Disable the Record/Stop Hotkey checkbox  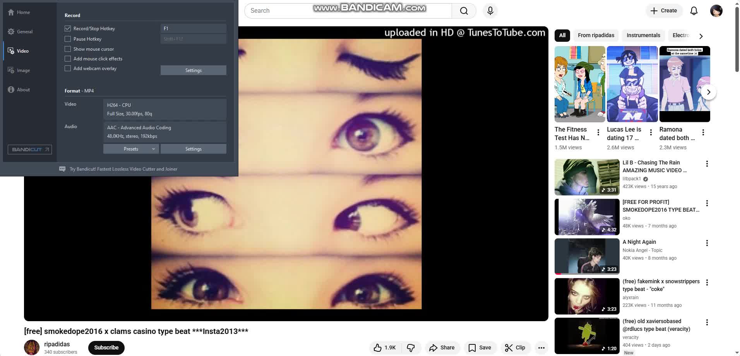[68, 29]
